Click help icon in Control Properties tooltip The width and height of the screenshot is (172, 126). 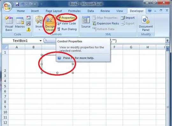pyautogui.click(x=59, y=58)
